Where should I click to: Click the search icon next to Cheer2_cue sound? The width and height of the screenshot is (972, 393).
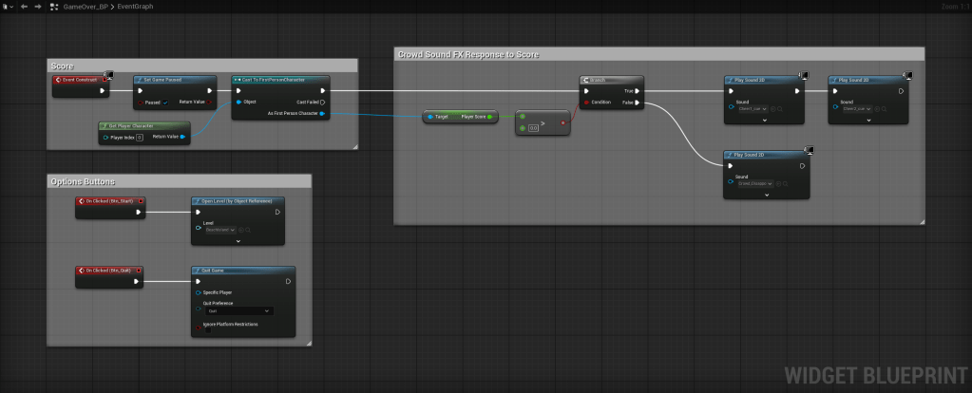click(x=884, y=109)
